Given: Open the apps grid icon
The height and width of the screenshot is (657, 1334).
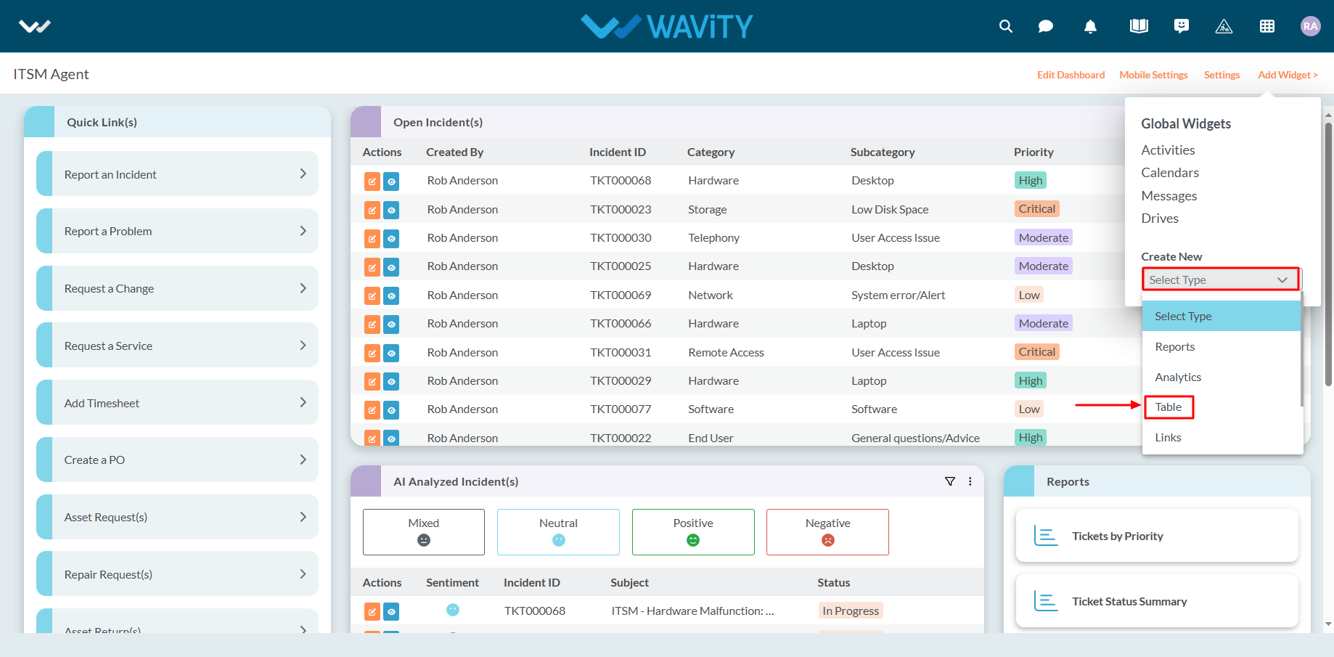Looking at the screenshot, I should click(x=1267, y=26).
